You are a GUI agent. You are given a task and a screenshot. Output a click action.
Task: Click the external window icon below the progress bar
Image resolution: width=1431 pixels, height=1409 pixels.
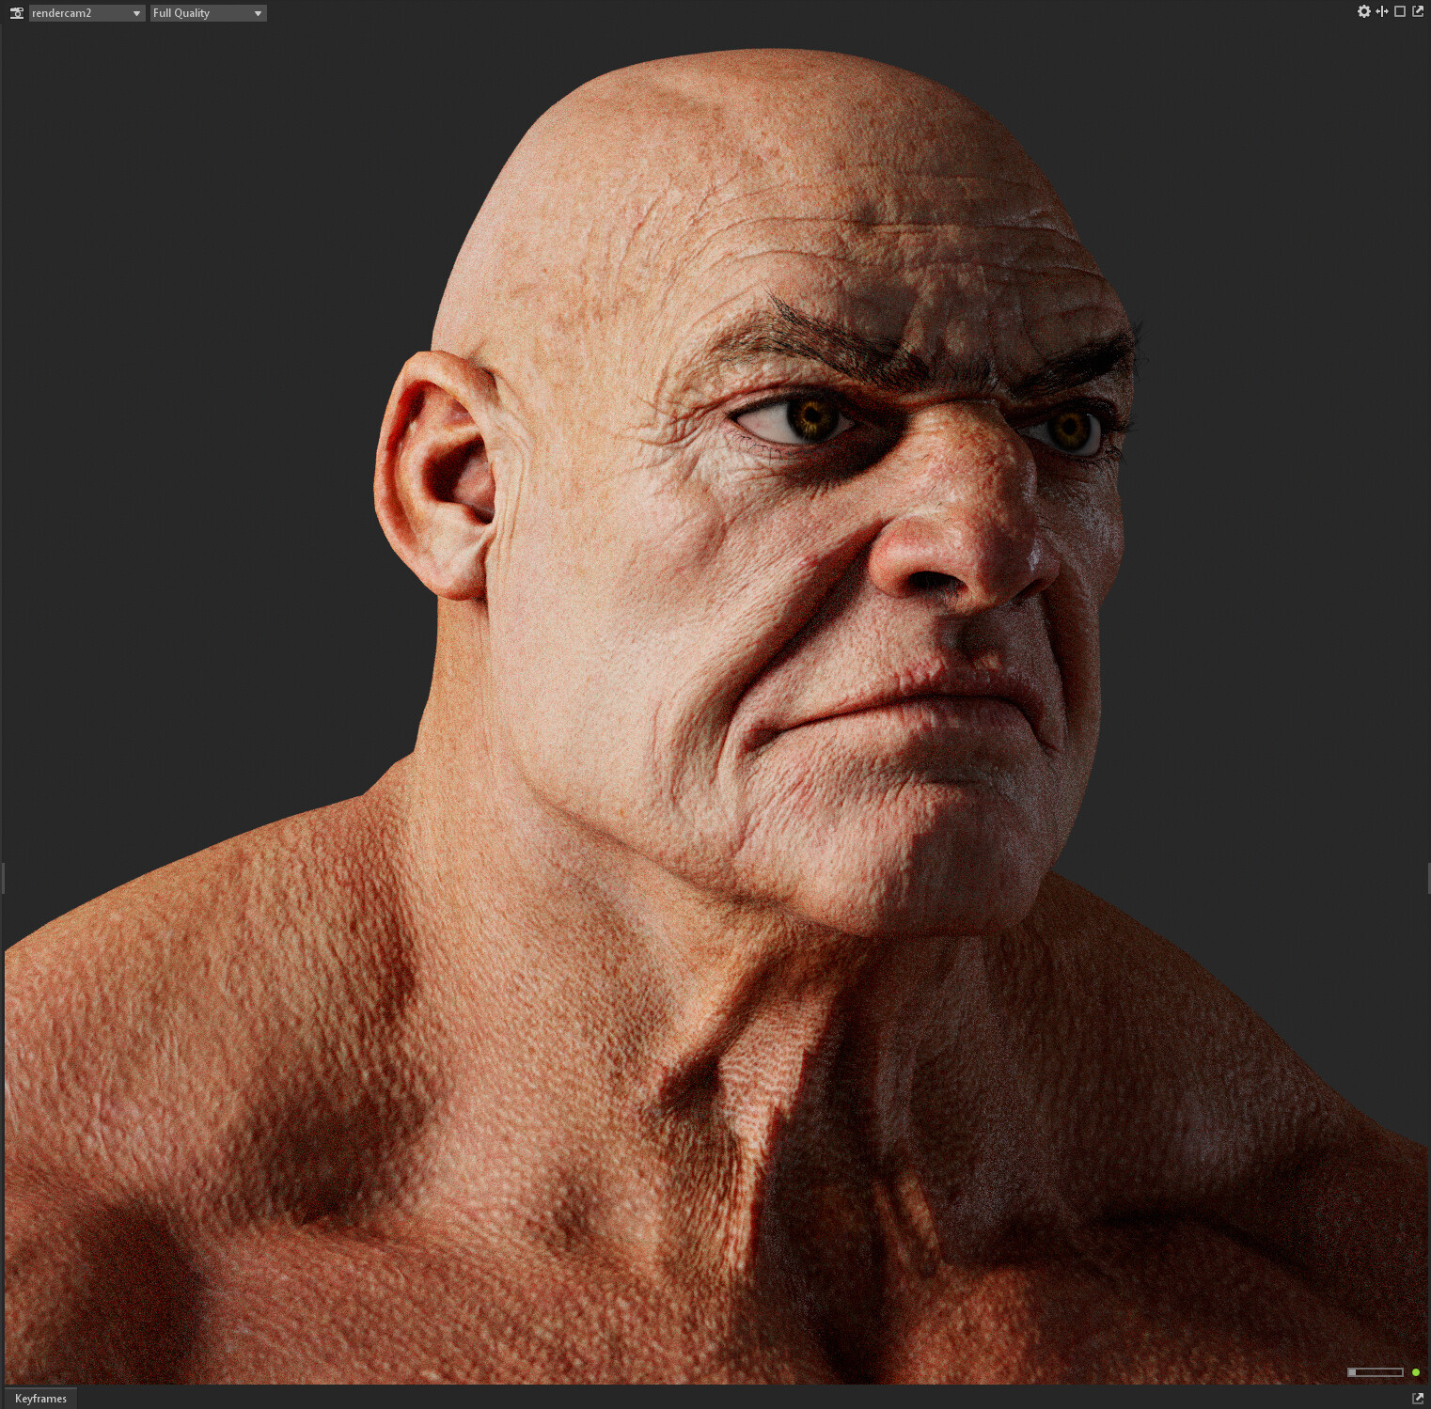click(x=1418, y=1398)
